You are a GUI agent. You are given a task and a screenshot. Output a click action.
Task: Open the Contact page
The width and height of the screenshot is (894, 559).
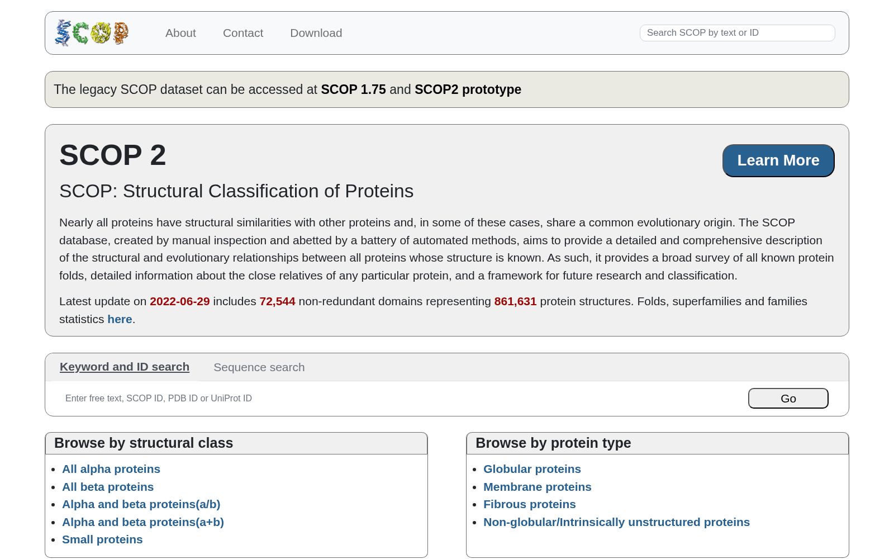click(243, 33)
